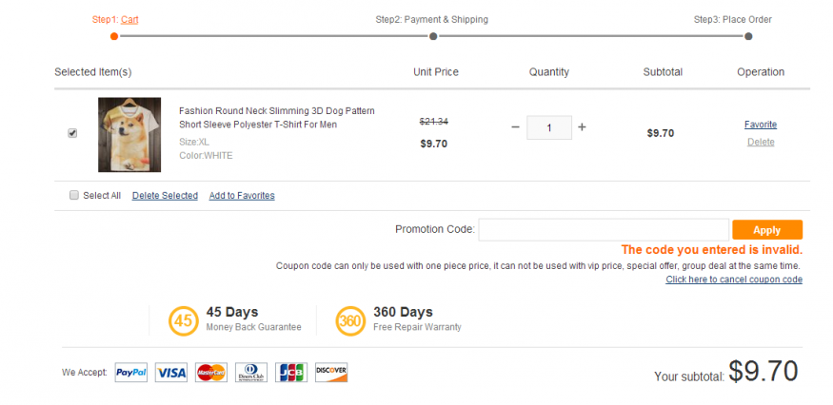Image resolution: width=833 pixels, height=405 pixels.
Task: Click the 45 Days guarantee badge
Action: [183, 320]
